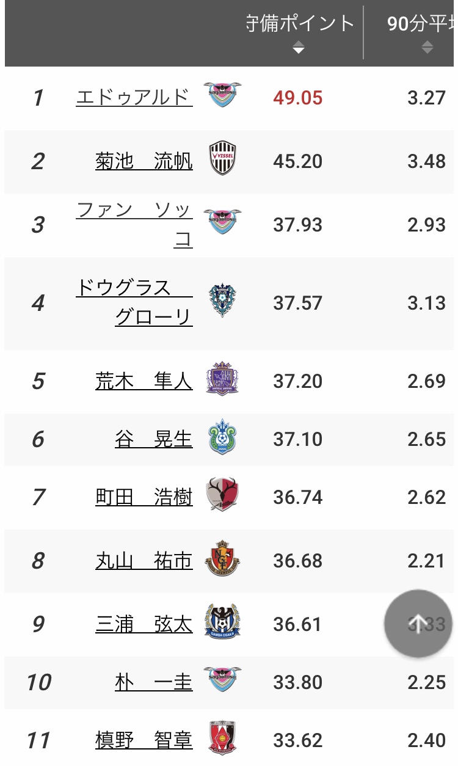The image size is (458, 766).
Task: Select the 守備ポイント column header
Action: click(300, 24)
